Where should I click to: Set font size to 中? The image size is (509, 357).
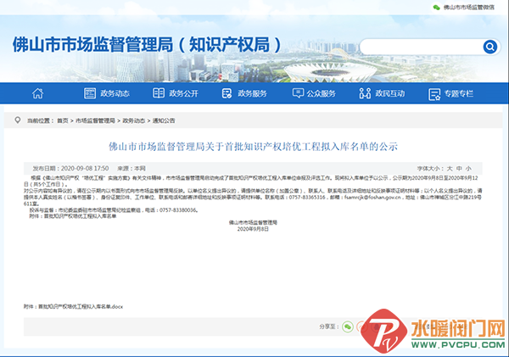pos(459,169)
